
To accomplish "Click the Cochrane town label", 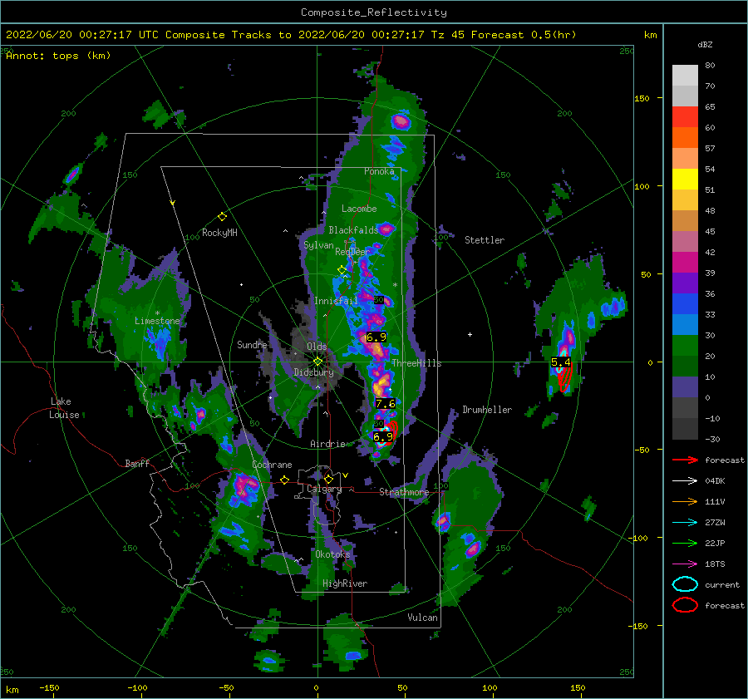I will 272,465.
